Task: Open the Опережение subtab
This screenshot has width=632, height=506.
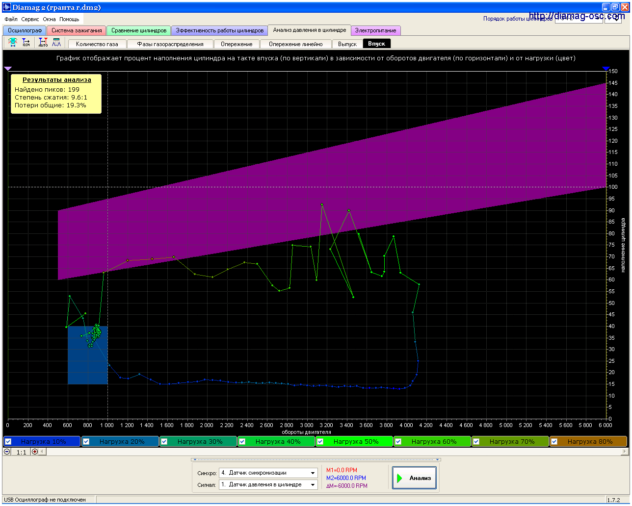Action: (x=237, y=44)
